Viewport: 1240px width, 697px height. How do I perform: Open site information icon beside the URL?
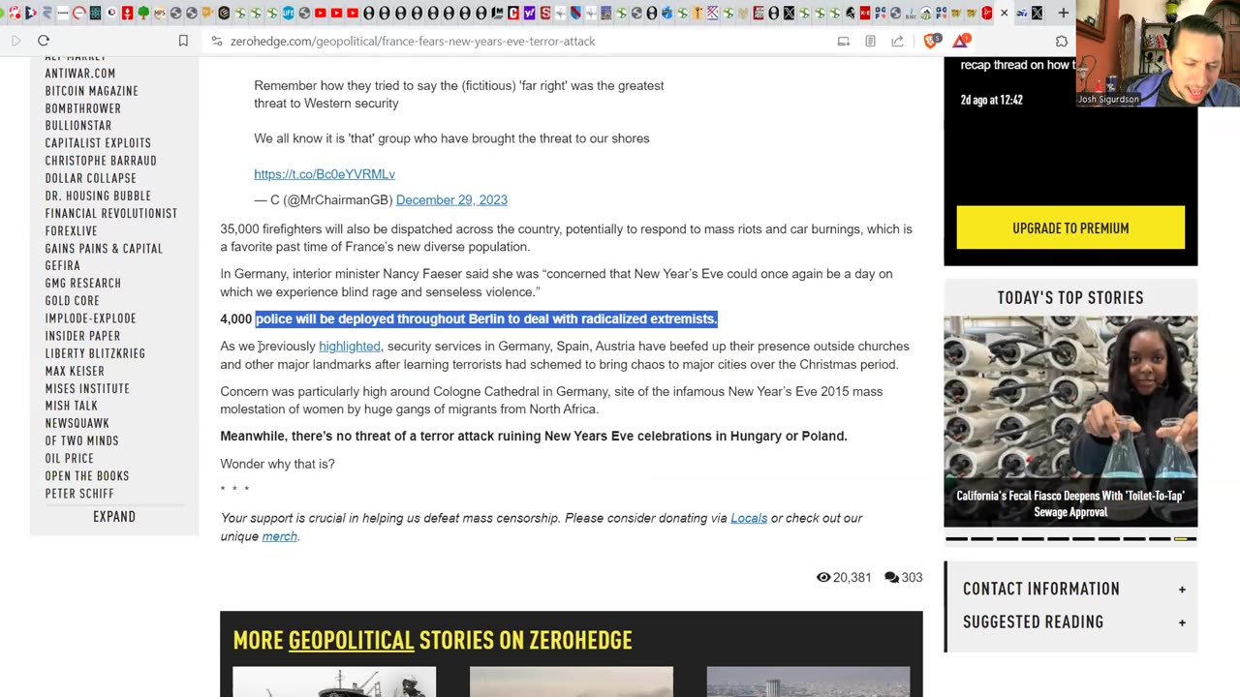click(217, 42)
